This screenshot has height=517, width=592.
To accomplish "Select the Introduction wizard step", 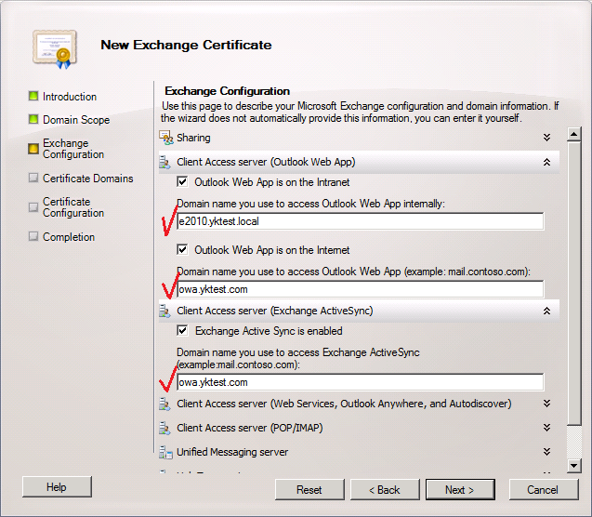I will tap(69, 97).
